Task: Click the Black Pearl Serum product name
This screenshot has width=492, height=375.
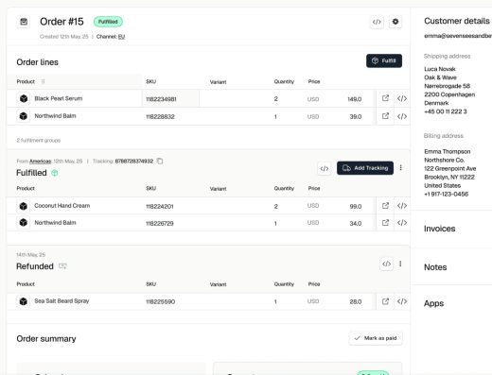Action: tap(59, 98)
